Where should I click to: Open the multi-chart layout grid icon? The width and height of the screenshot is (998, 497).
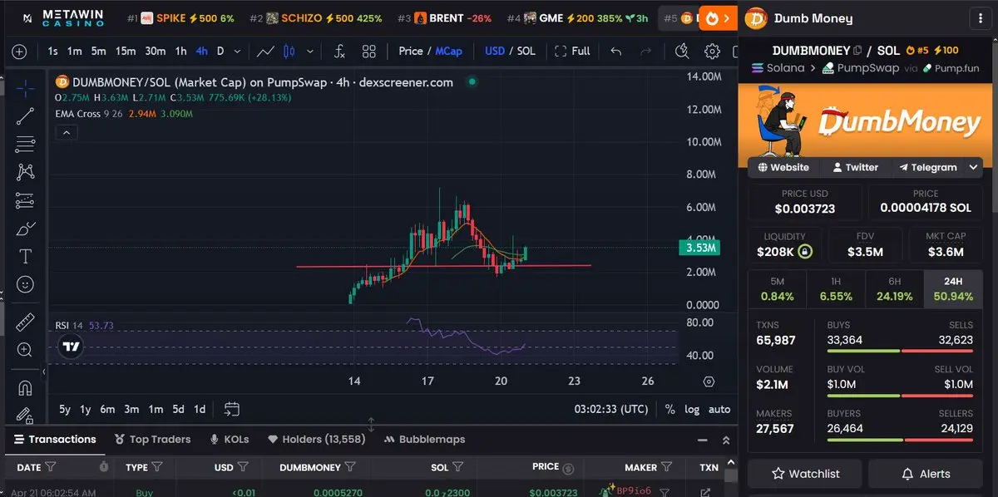tap(369, 52)
